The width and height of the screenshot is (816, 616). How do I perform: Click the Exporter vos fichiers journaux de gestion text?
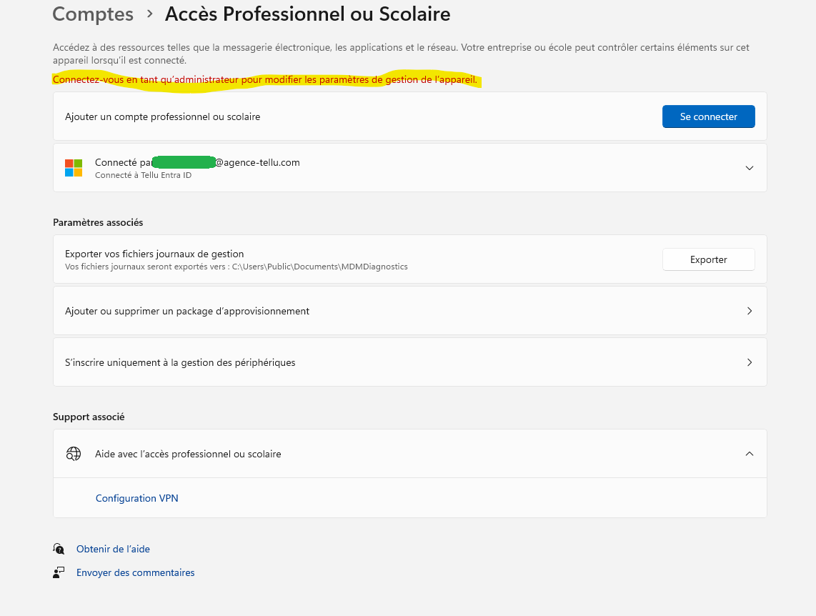pyautogui.click(x=154, y=254)
